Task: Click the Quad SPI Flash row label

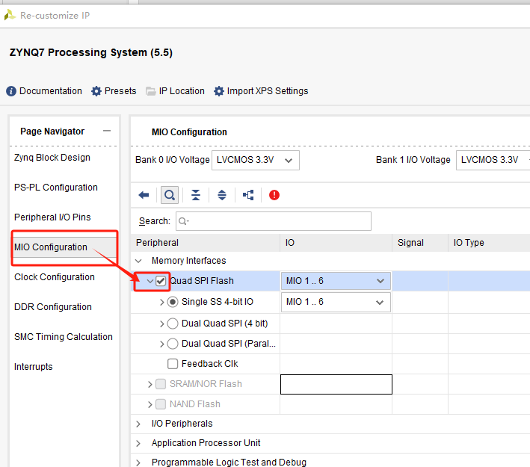Action: point(202,281)
